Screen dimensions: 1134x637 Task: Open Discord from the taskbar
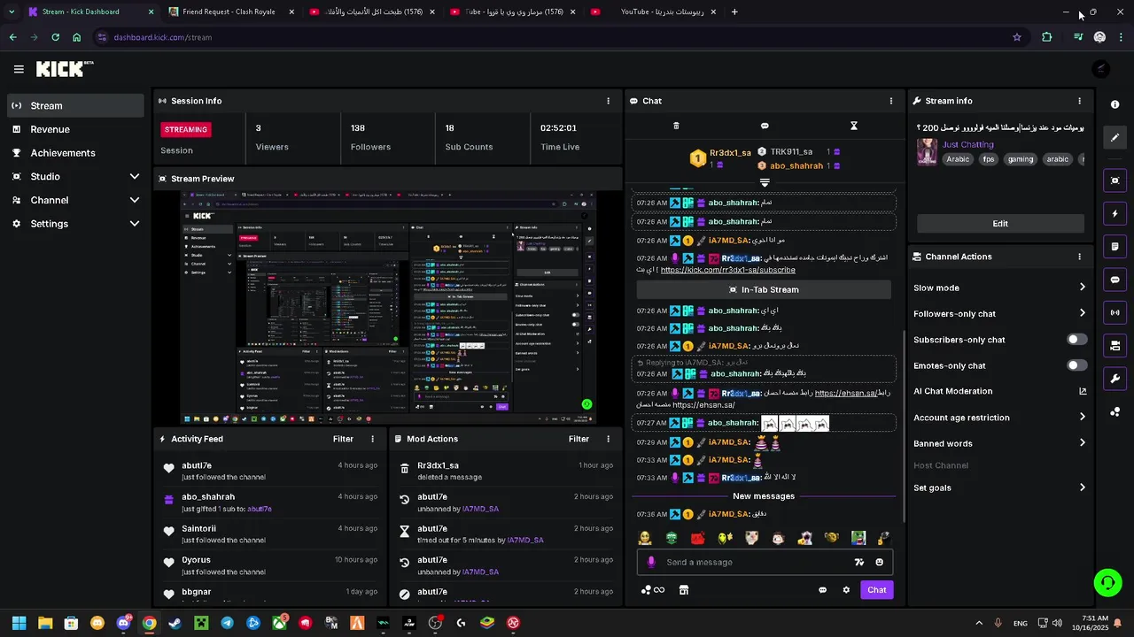pos(123,623)
